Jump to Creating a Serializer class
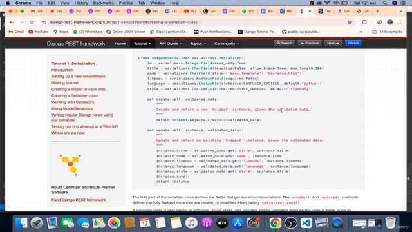This screenshot has width=412, height=232. pyautogui.click(x=75, y=96)
